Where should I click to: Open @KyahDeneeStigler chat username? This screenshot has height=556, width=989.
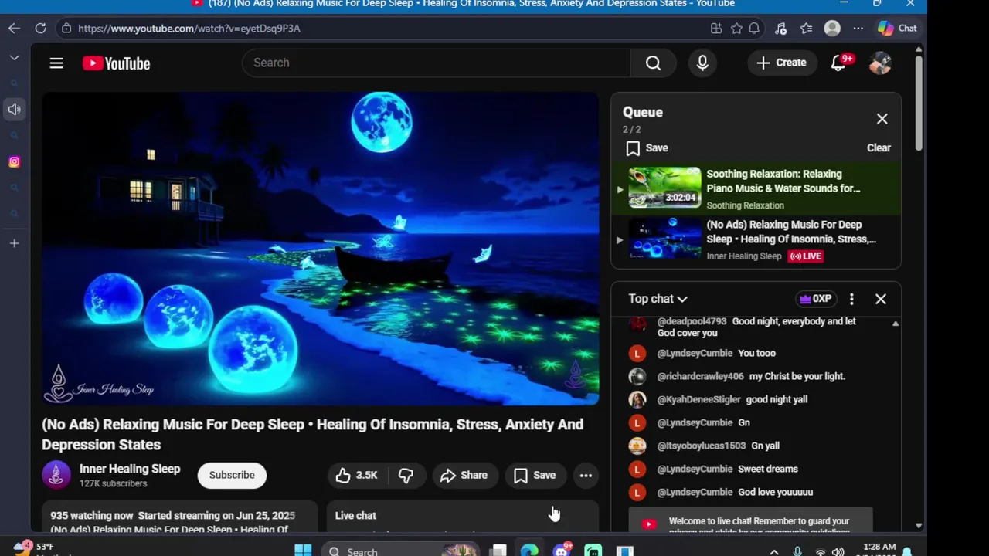pos(698,400)
